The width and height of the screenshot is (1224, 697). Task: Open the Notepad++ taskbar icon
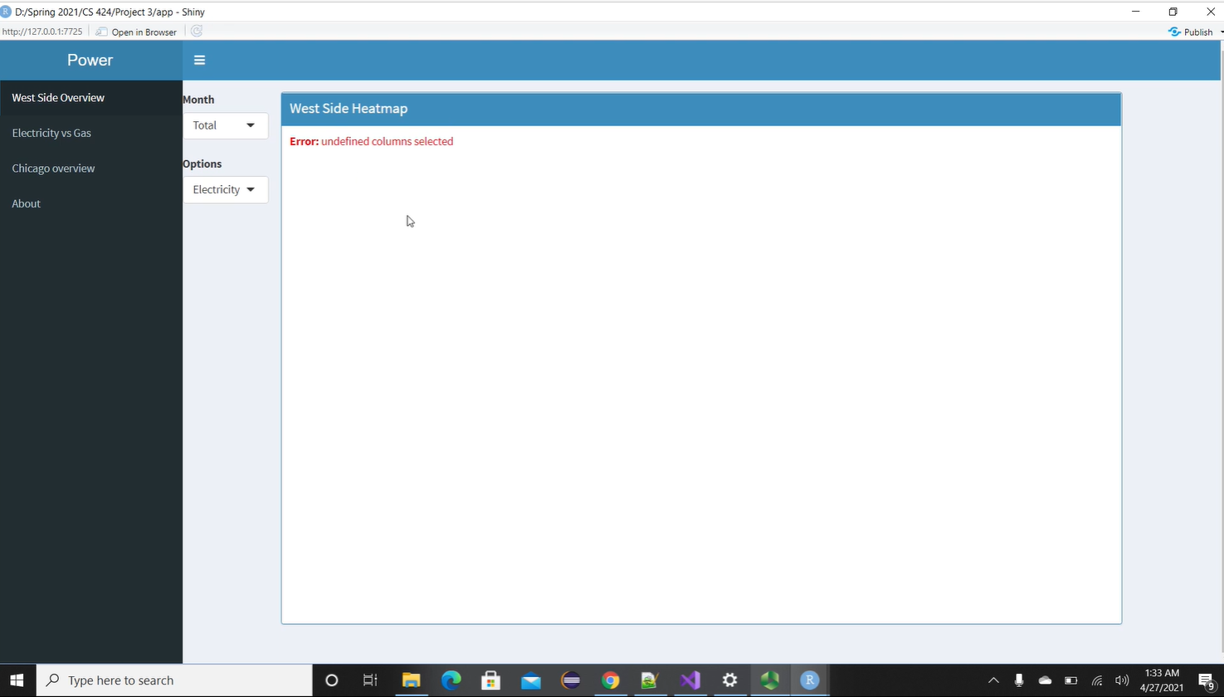pyautogui.click(x=650, y=680)
